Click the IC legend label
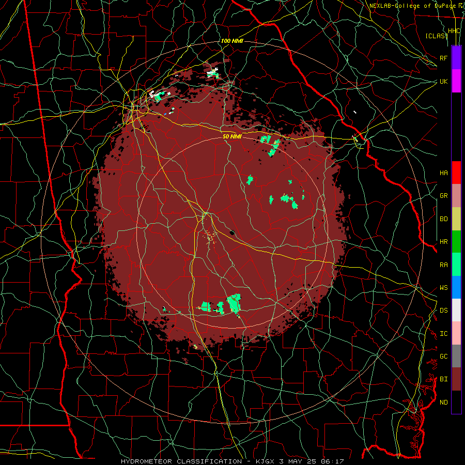This screenshot has height=465, width=465. click(x=443, y=334)
